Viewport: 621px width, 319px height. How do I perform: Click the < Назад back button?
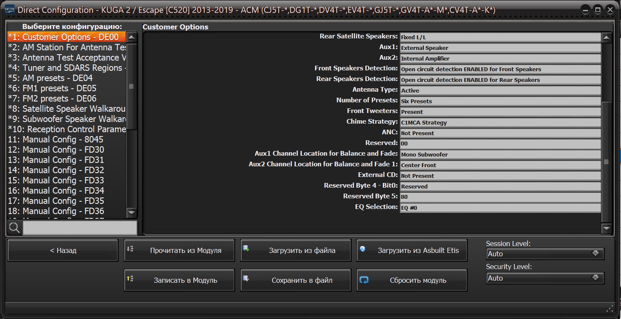coord(63,250)
